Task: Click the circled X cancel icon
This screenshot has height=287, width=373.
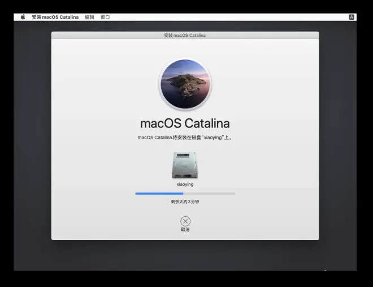Action: coord(185,221)
